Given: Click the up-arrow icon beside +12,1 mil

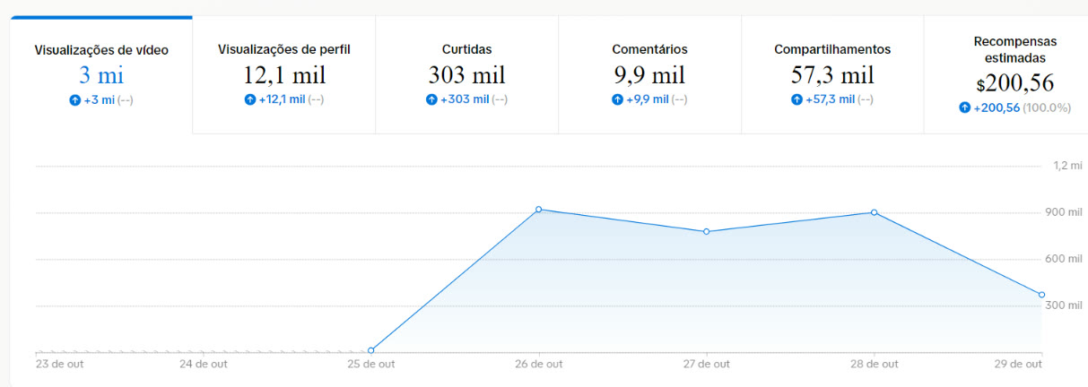Looking at the screenshot, I should click(x=250, y=99).
